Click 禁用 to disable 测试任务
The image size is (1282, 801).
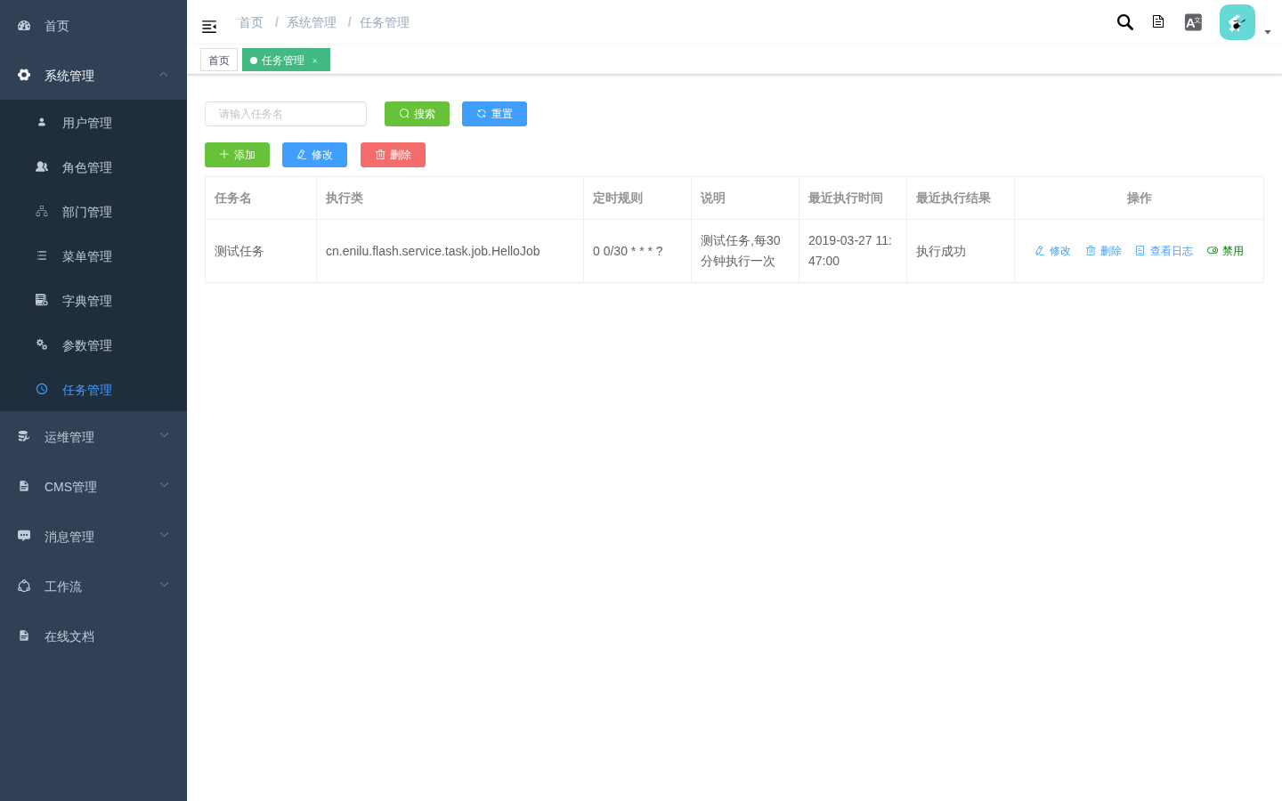click(x=1225, y=251)
